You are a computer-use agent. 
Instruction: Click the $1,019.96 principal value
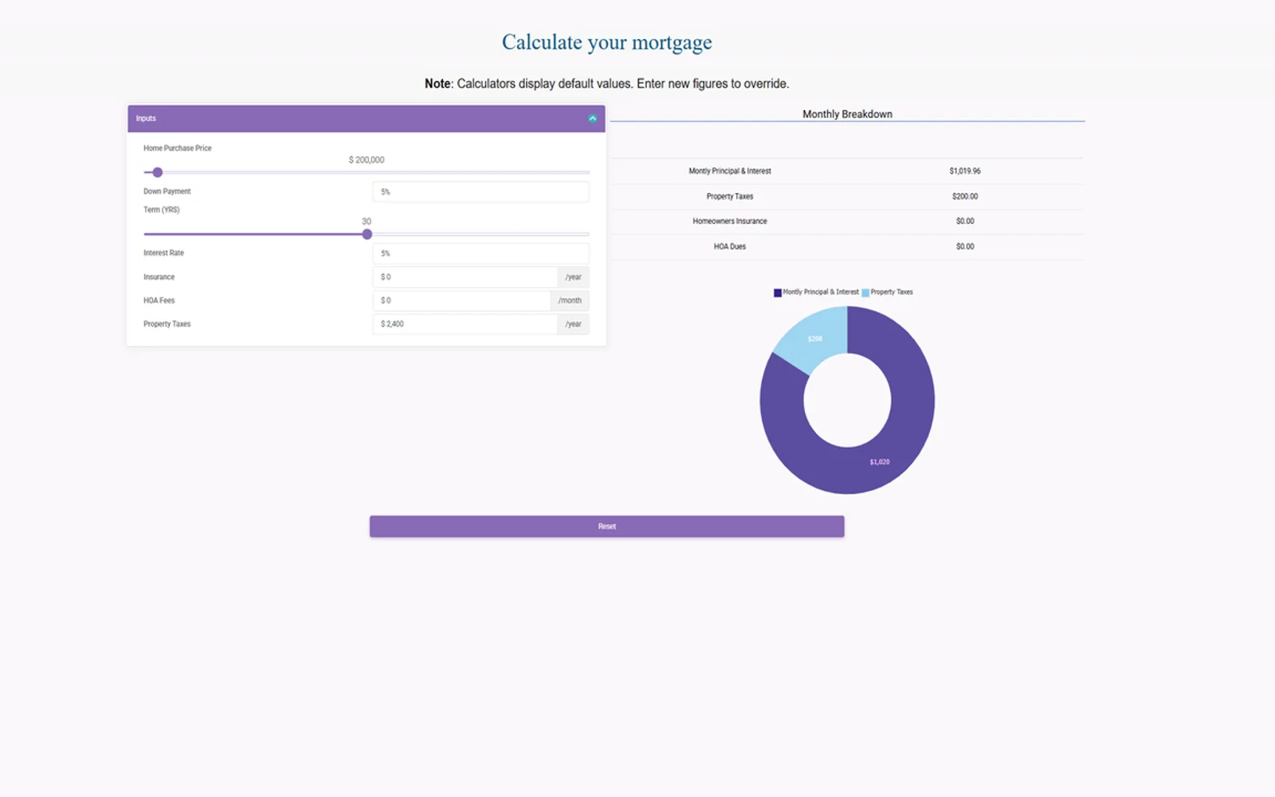tap(964, 171)
